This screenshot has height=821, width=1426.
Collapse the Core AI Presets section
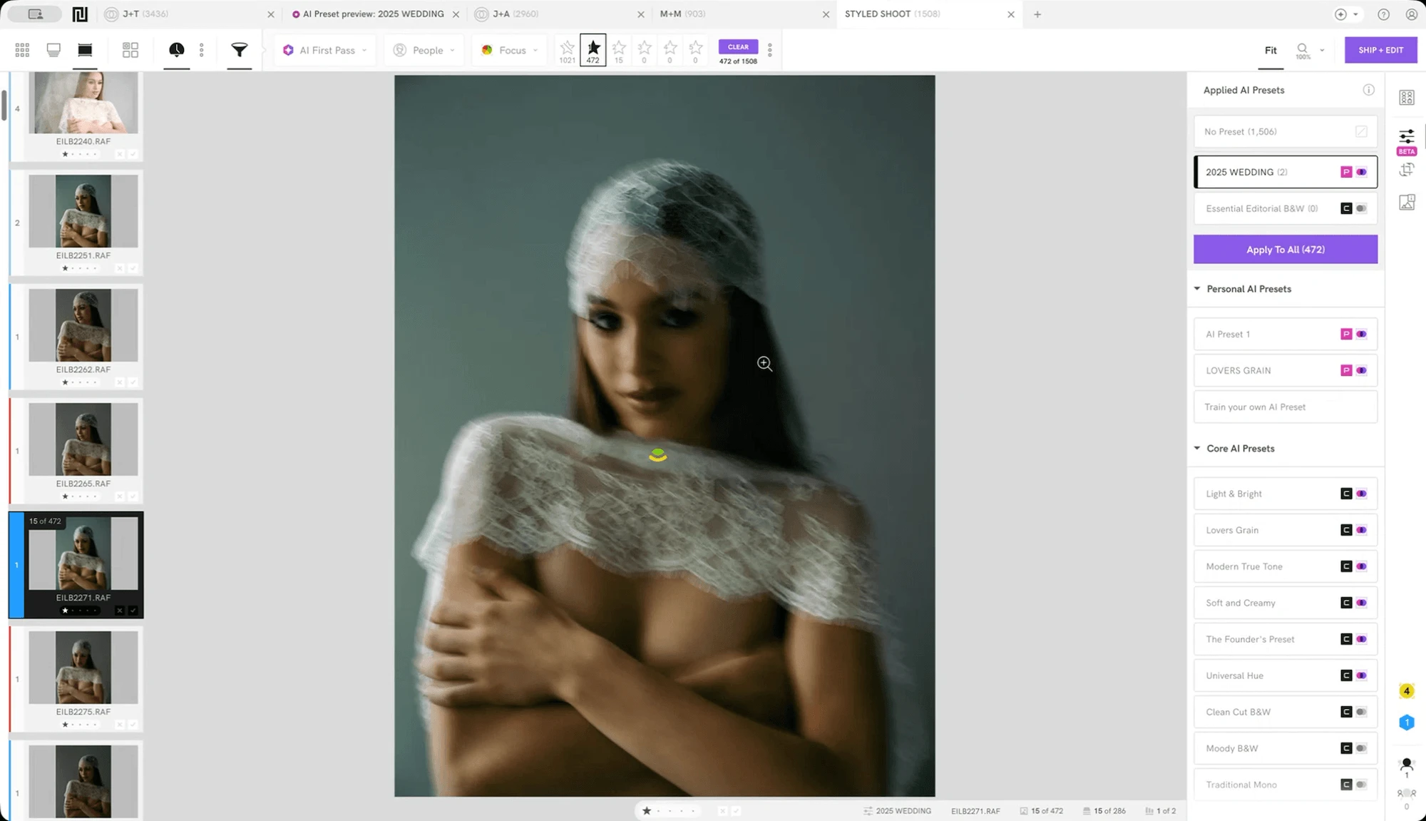pyautogui.click(x=1197, y=448)
